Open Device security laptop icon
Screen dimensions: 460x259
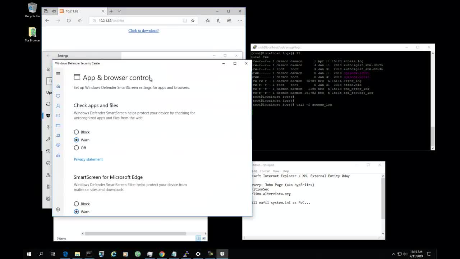pyautogui.click(x=58, y=135)
